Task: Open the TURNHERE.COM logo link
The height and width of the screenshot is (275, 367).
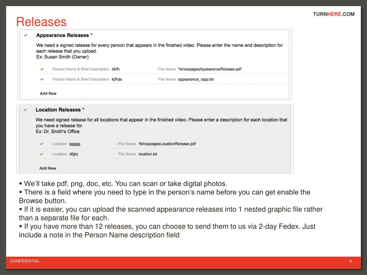Action: pyautogui.click(x=334, y=14)
